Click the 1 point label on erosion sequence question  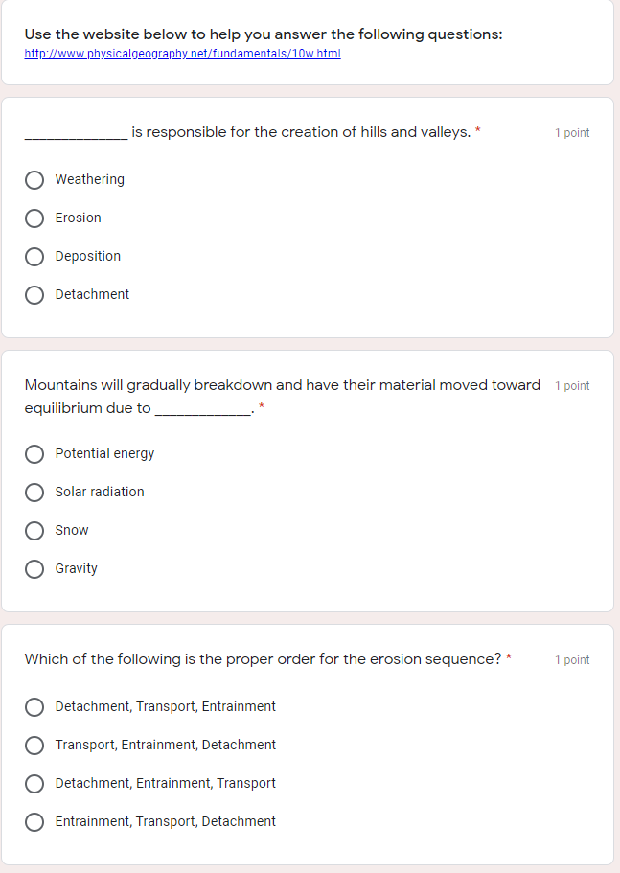click(572, 659)
